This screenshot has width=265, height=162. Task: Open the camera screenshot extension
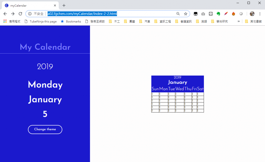(x=203, y=14)
